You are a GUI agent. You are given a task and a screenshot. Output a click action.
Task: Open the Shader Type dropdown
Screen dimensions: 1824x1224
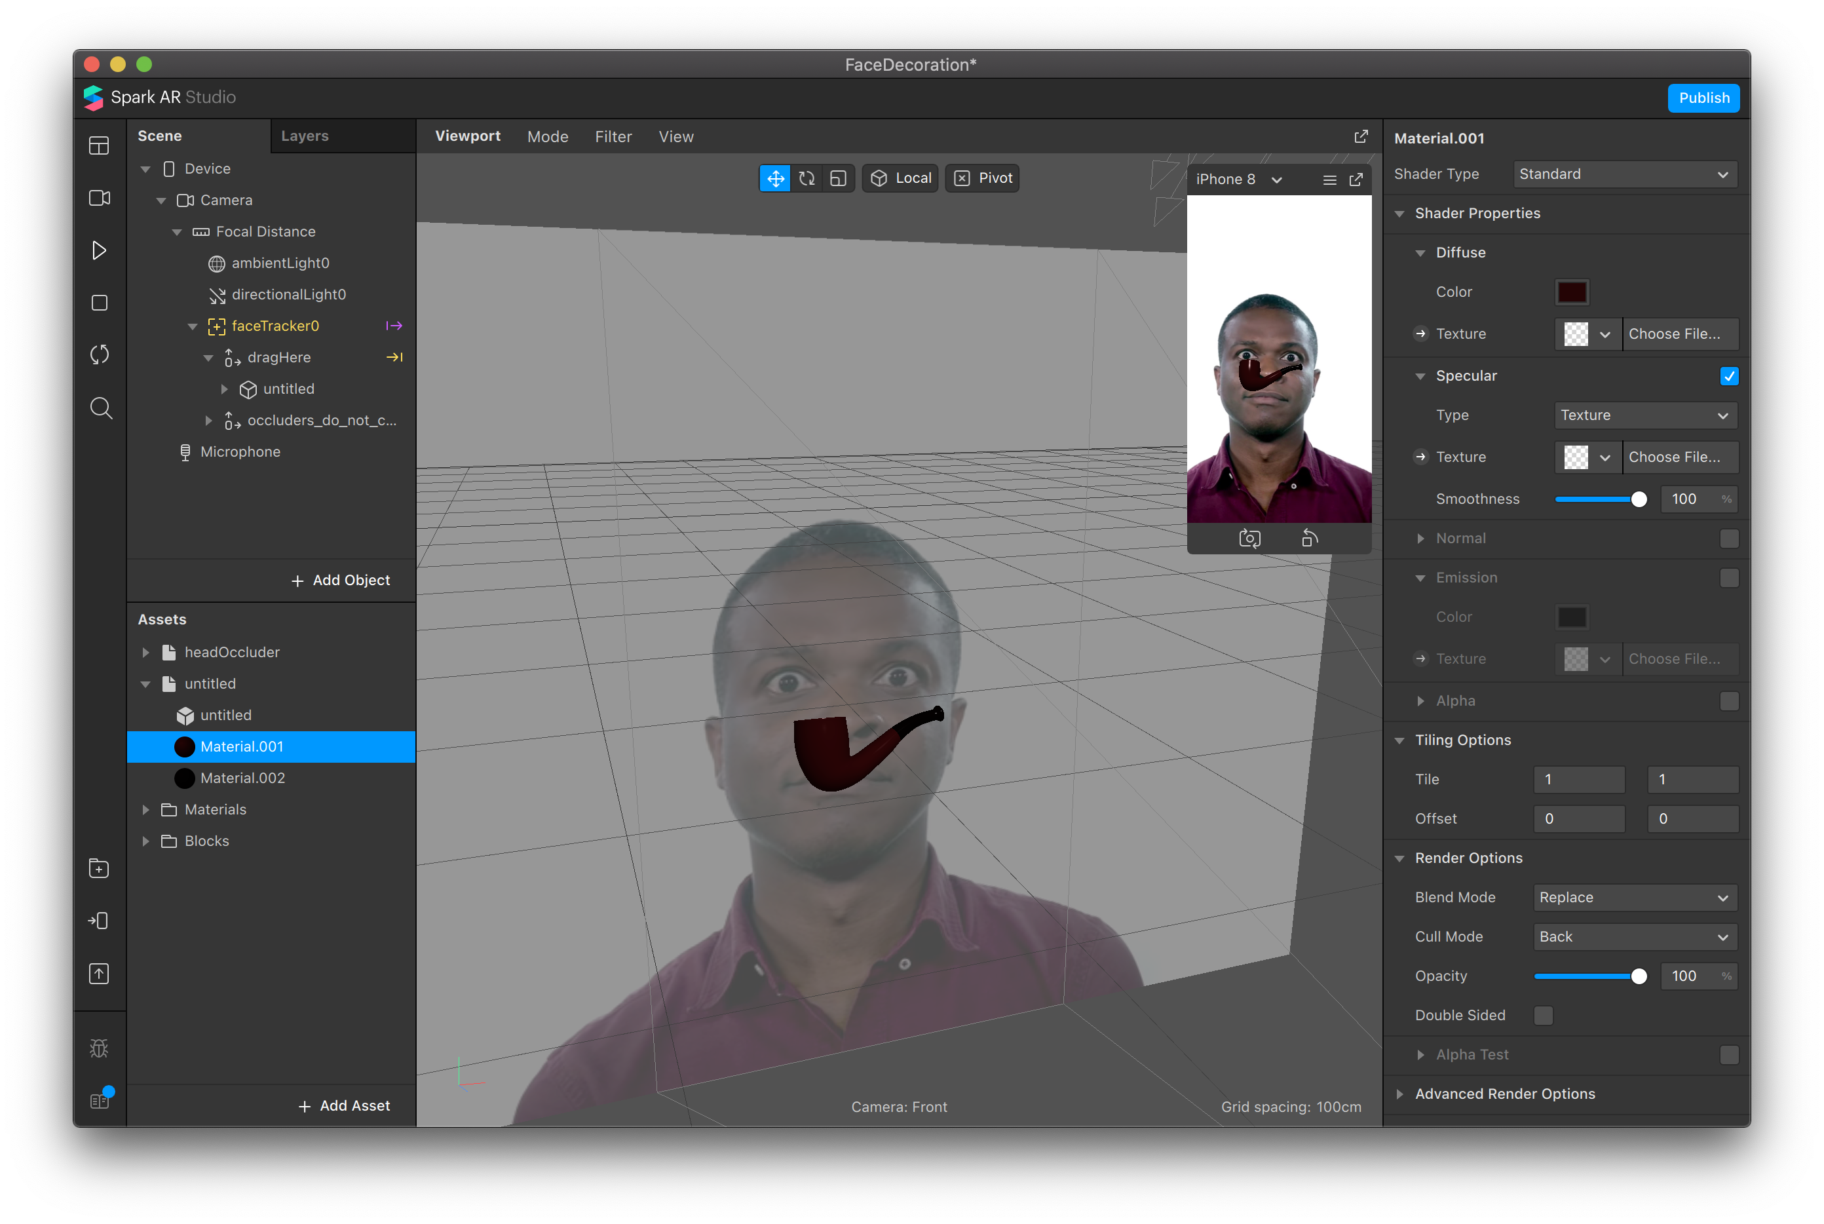pyautogui.click(x=1624, y=174)
